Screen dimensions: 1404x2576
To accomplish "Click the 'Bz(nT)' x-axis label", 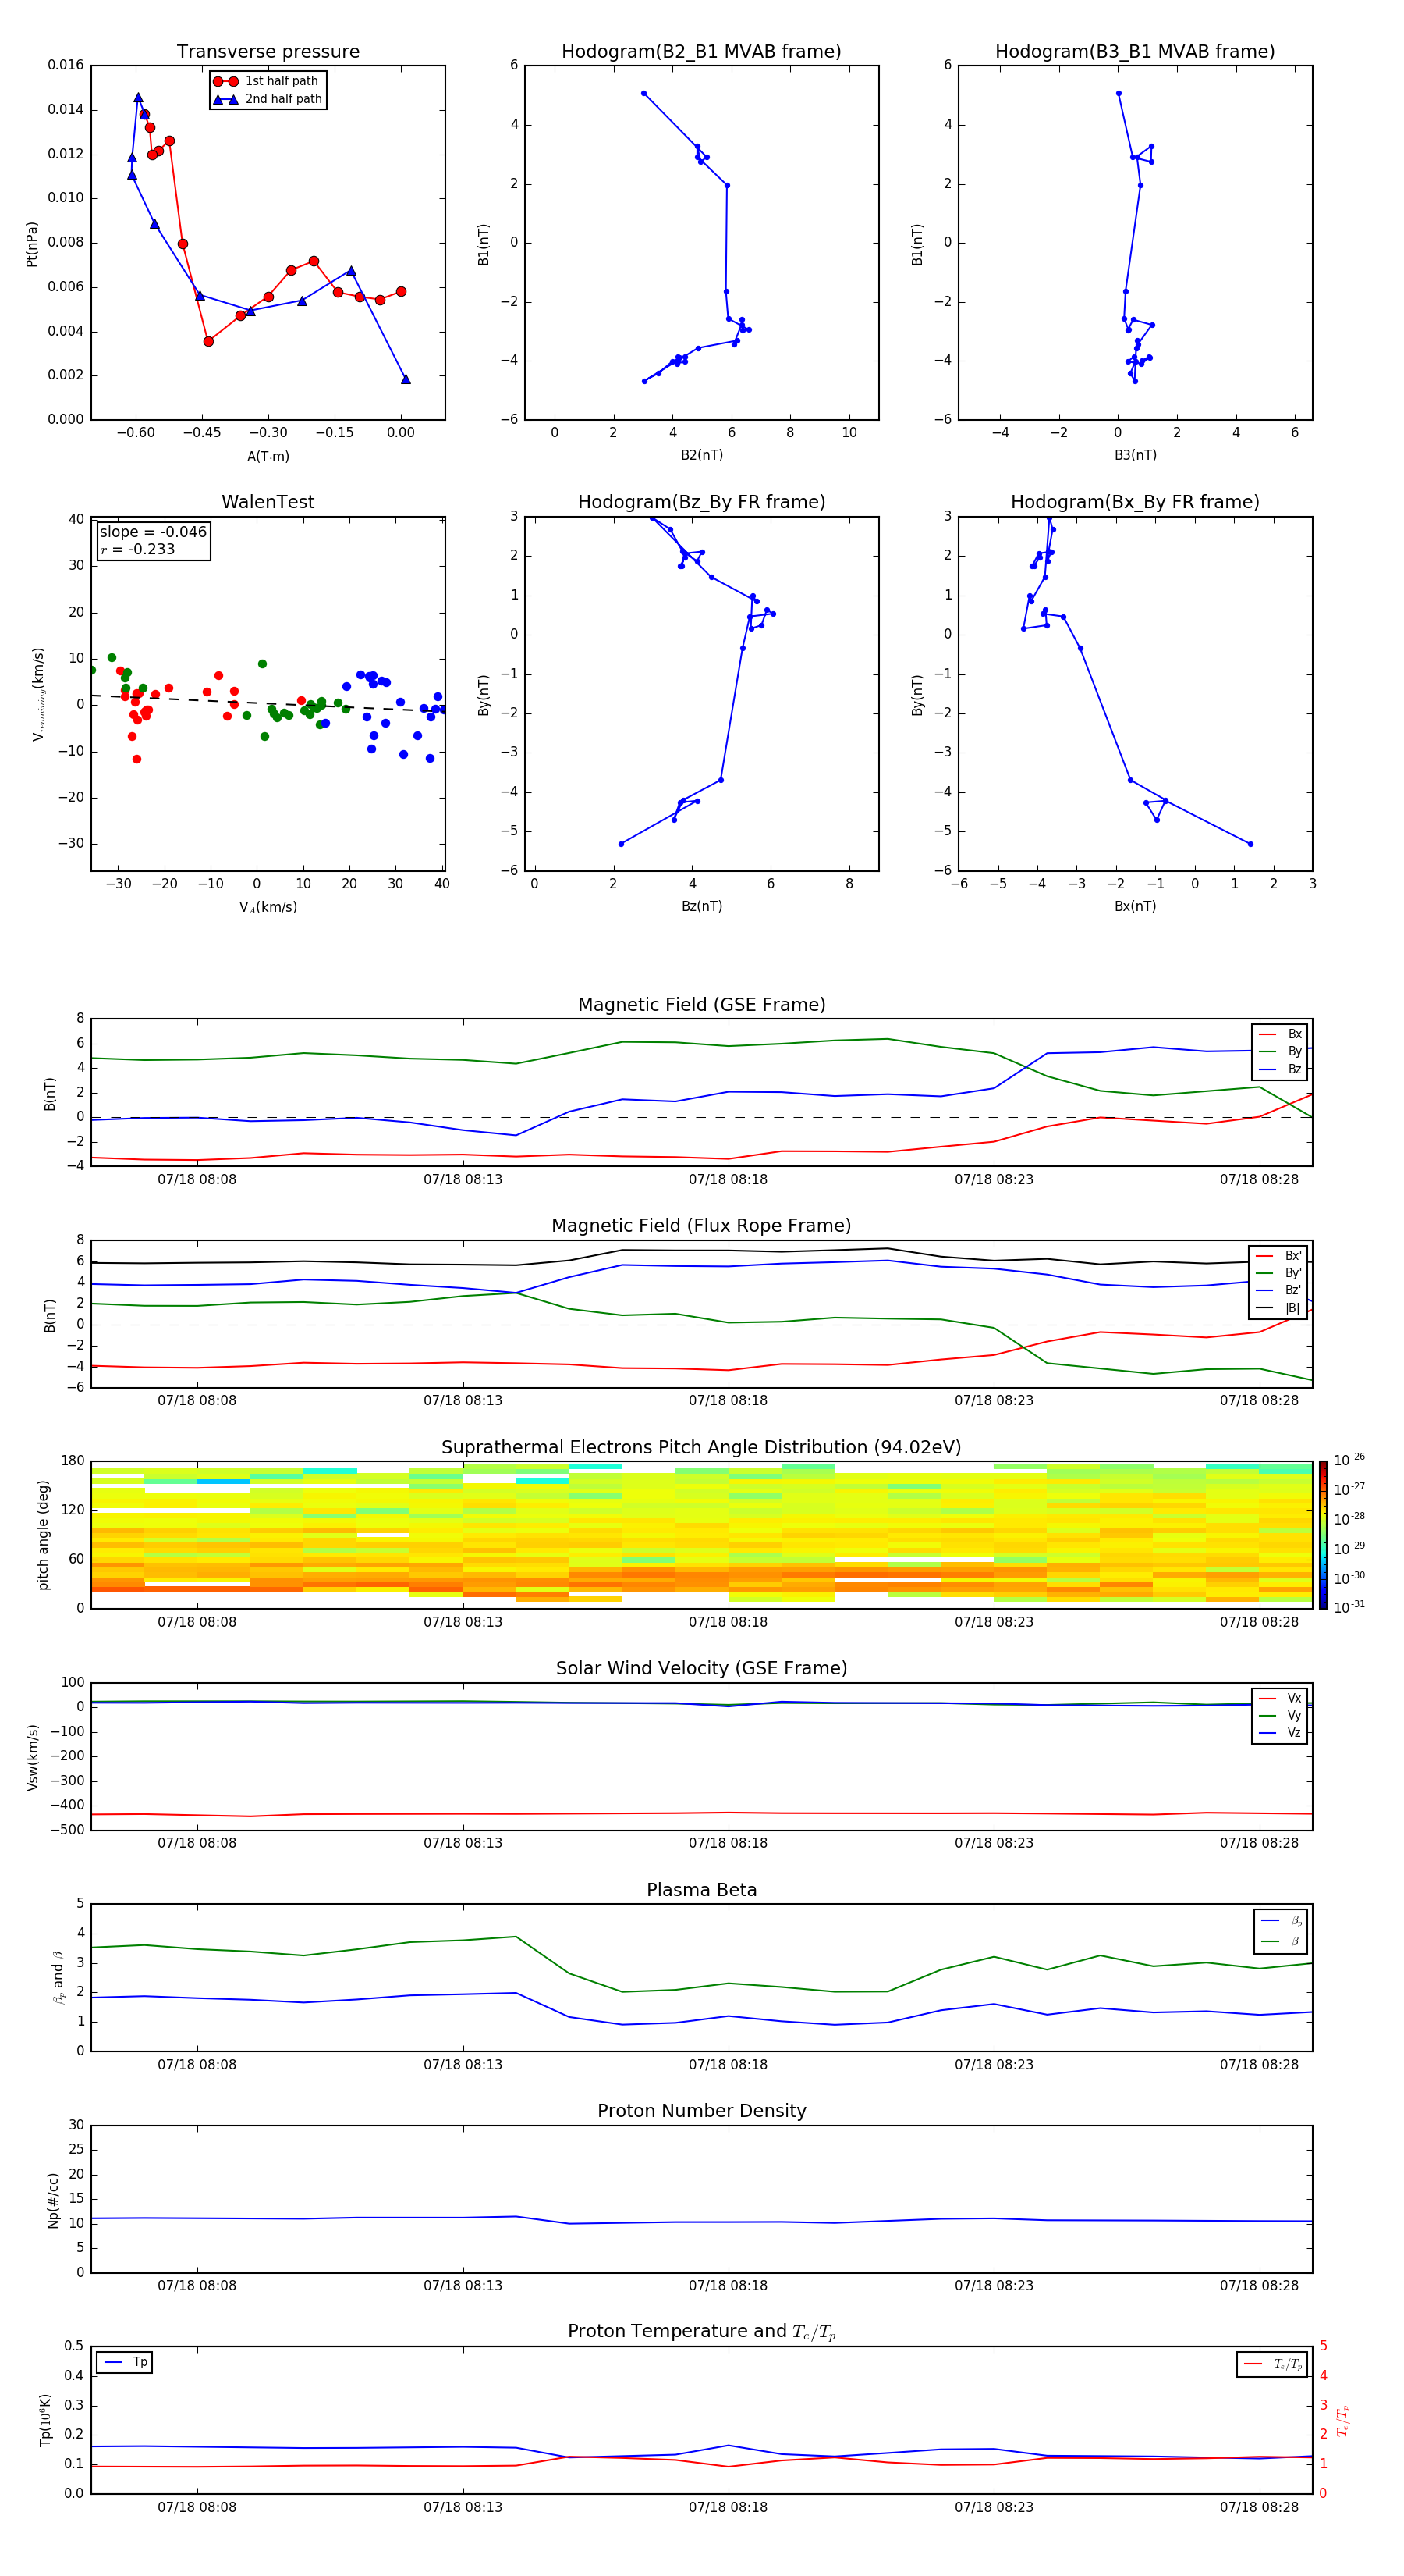I will pyautogui.click(x=701, y=906).
